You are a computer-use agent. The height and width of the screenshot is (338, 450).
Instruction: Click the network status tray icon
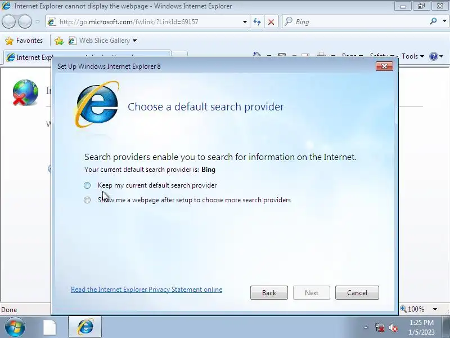coord(380,327)
